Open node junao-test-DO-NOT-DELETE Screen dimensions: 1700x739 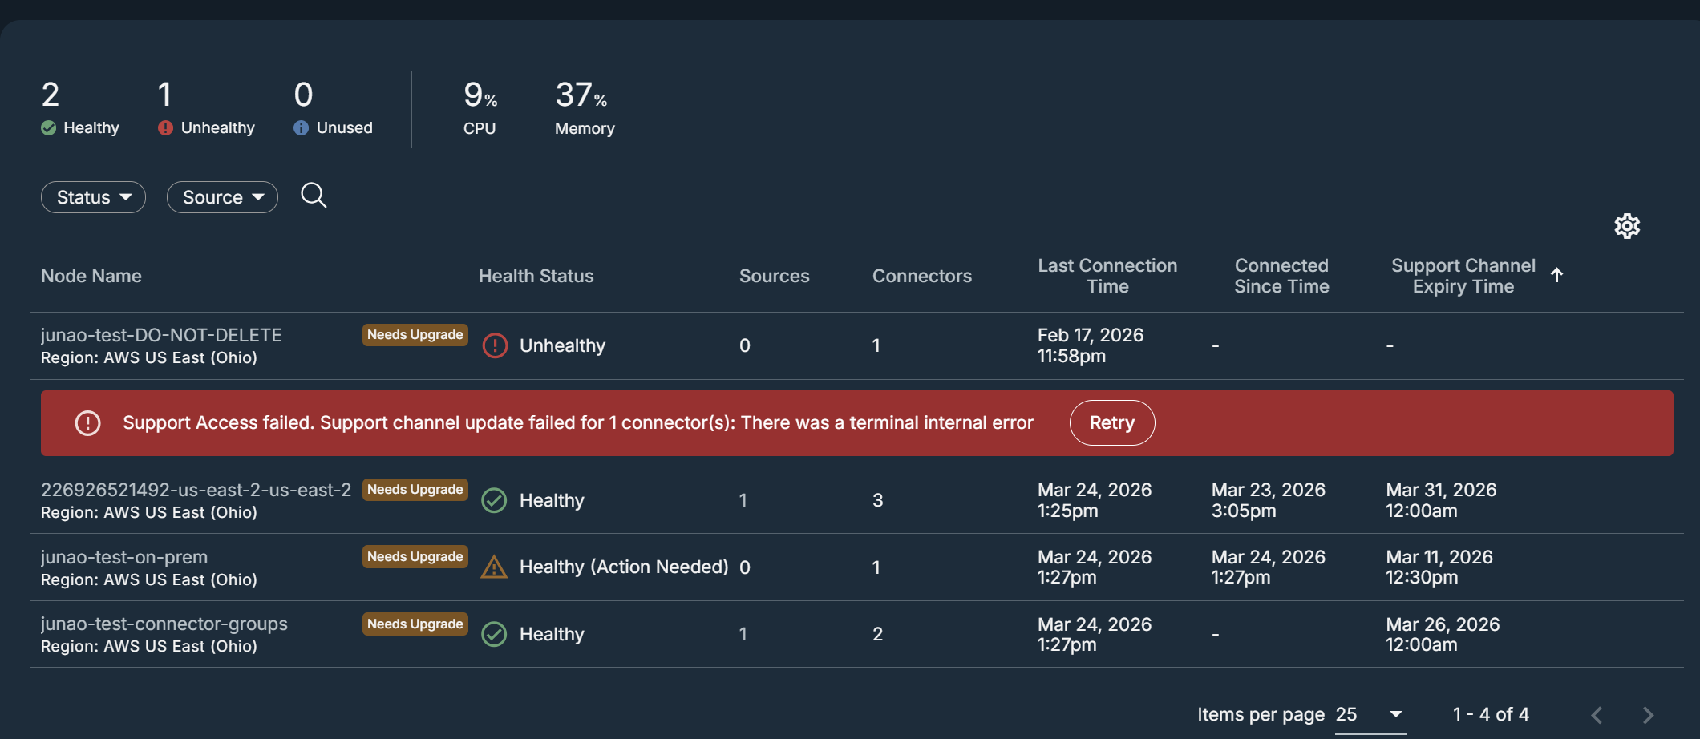161,335
